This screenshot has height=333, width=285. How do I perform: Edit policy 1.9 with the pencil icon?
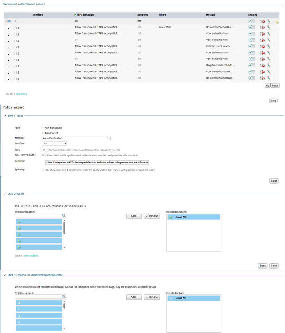click(269, 78)
